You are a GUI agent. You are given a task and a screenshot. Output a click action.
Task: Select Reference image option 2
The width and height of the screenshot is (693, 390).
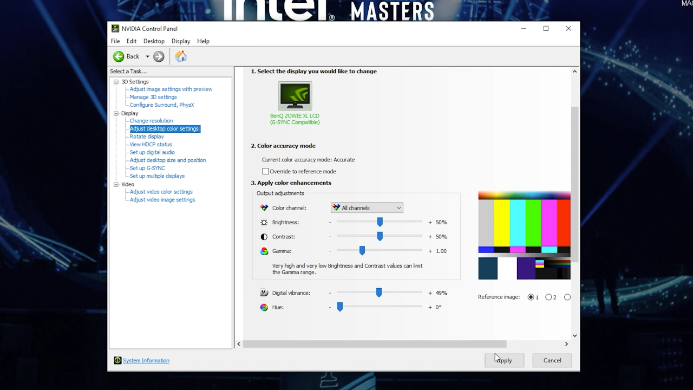click(x=548, y=297)
